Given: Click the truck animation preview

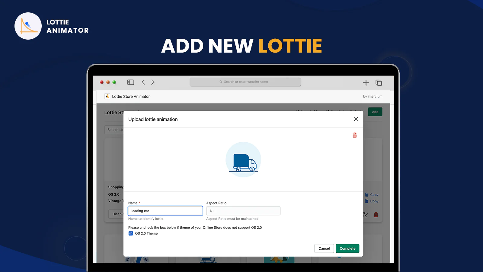Looking at the screenshot, I should tap(243, 160).
